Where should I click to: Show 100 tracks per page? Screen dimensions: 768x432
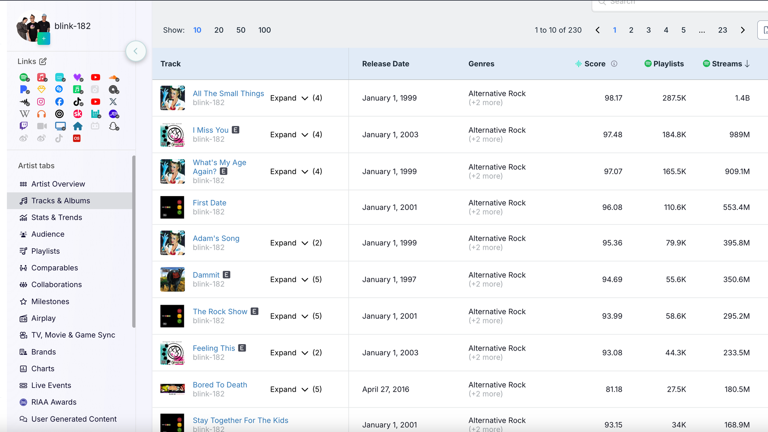[x=264, y=30]
